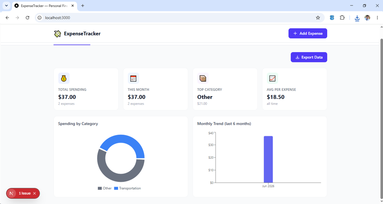The image size is (383, 204).
Task: Click the money bag Total Spending icon
Action: point(64,78)
